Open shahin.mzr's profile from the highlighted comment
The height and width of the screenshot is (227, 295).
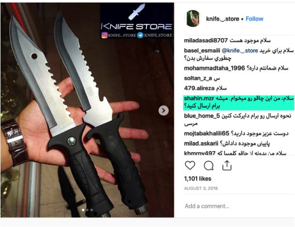(x=199, y=98)
